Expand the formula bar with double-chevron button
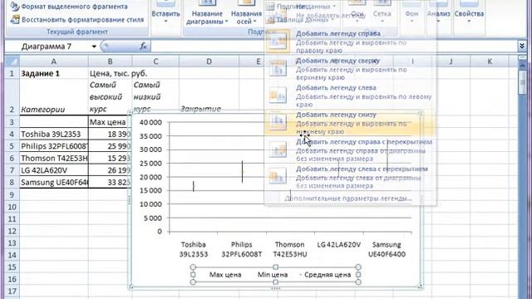 [x=522, y=47]
